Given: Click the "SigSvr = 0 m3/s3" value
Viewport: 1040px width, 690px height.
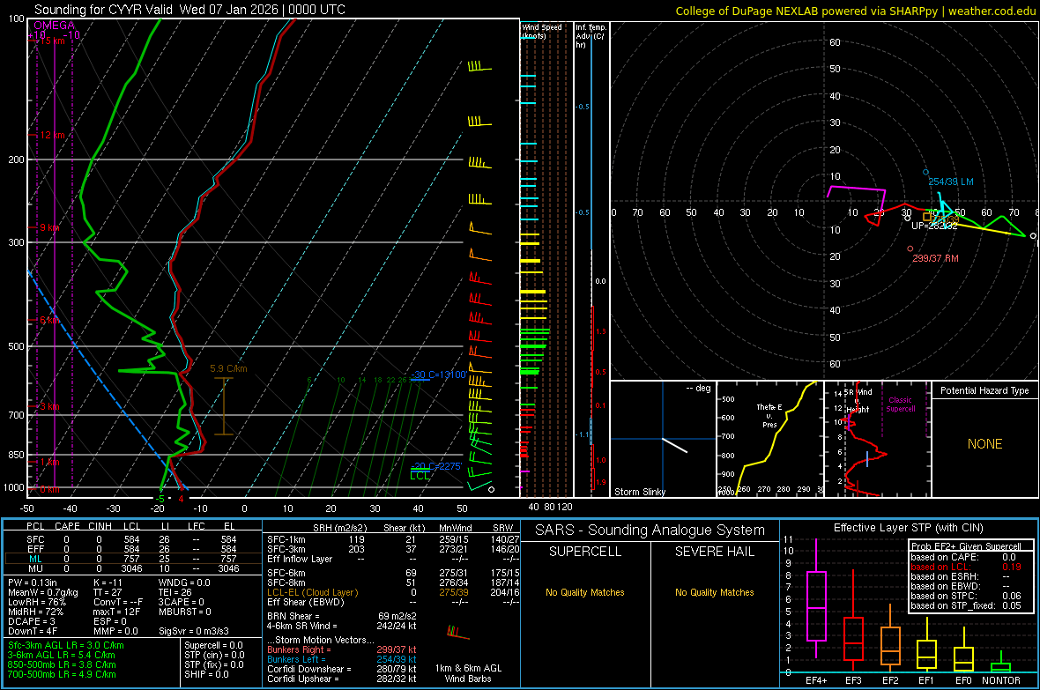Looking at the screenshot, I should 194,631.
